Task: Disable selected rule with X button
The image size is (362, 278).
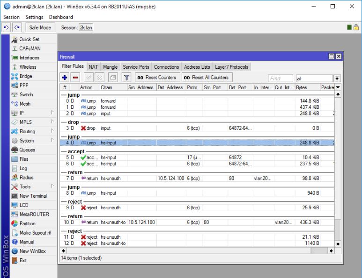Action: click(99, 78)
